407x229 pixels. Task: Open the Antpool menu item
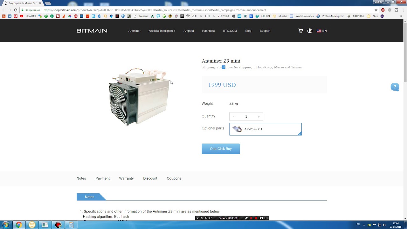[x=189, y=31]
